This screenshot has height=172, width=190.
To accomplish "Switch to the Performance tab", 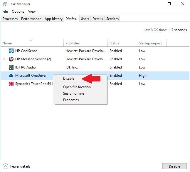I will point(31,19).
